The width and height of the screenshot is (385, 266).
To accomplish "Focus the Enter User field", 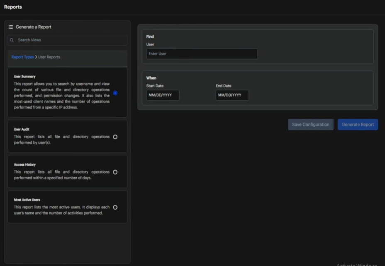I will pos(202,54).
